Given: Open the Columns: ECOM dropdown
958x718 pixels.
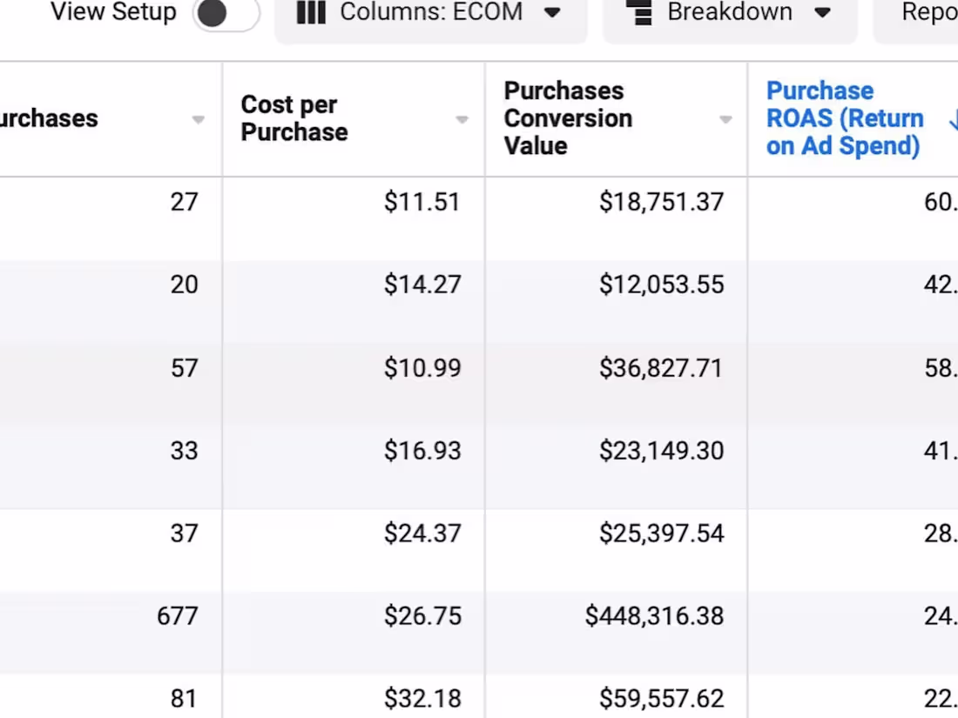Looking at the screenshot, I should [x=430, y=13].
